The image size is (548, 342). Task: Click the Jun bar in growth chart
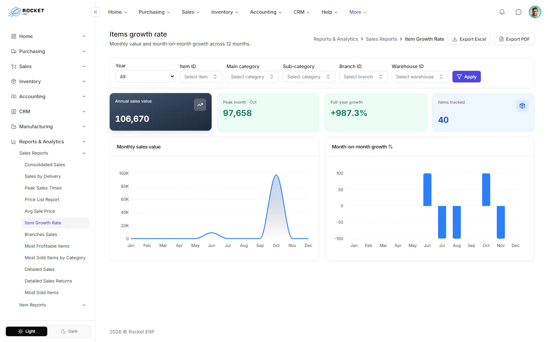pos(427,189)
